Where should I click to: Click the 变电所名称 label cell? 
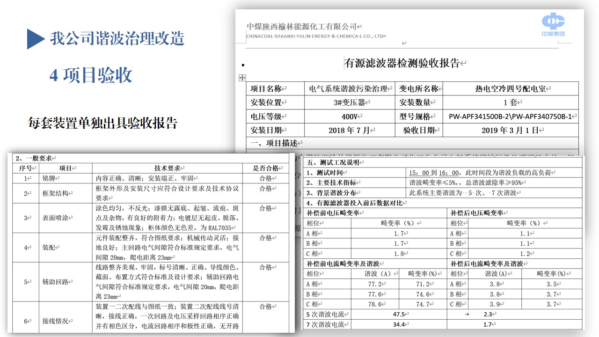tap(419, 89)
